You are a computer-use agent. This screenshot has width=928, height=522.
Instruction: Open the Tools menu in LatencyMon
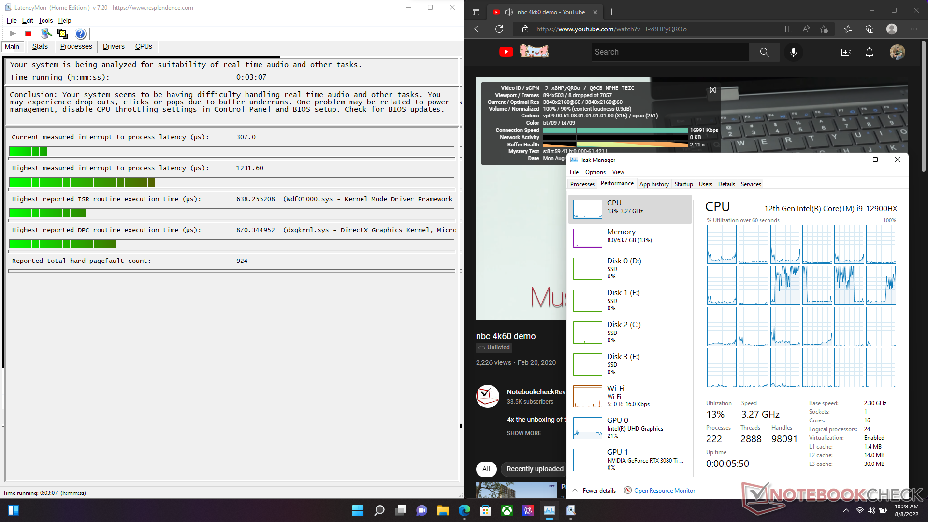(x=45, y=20)
